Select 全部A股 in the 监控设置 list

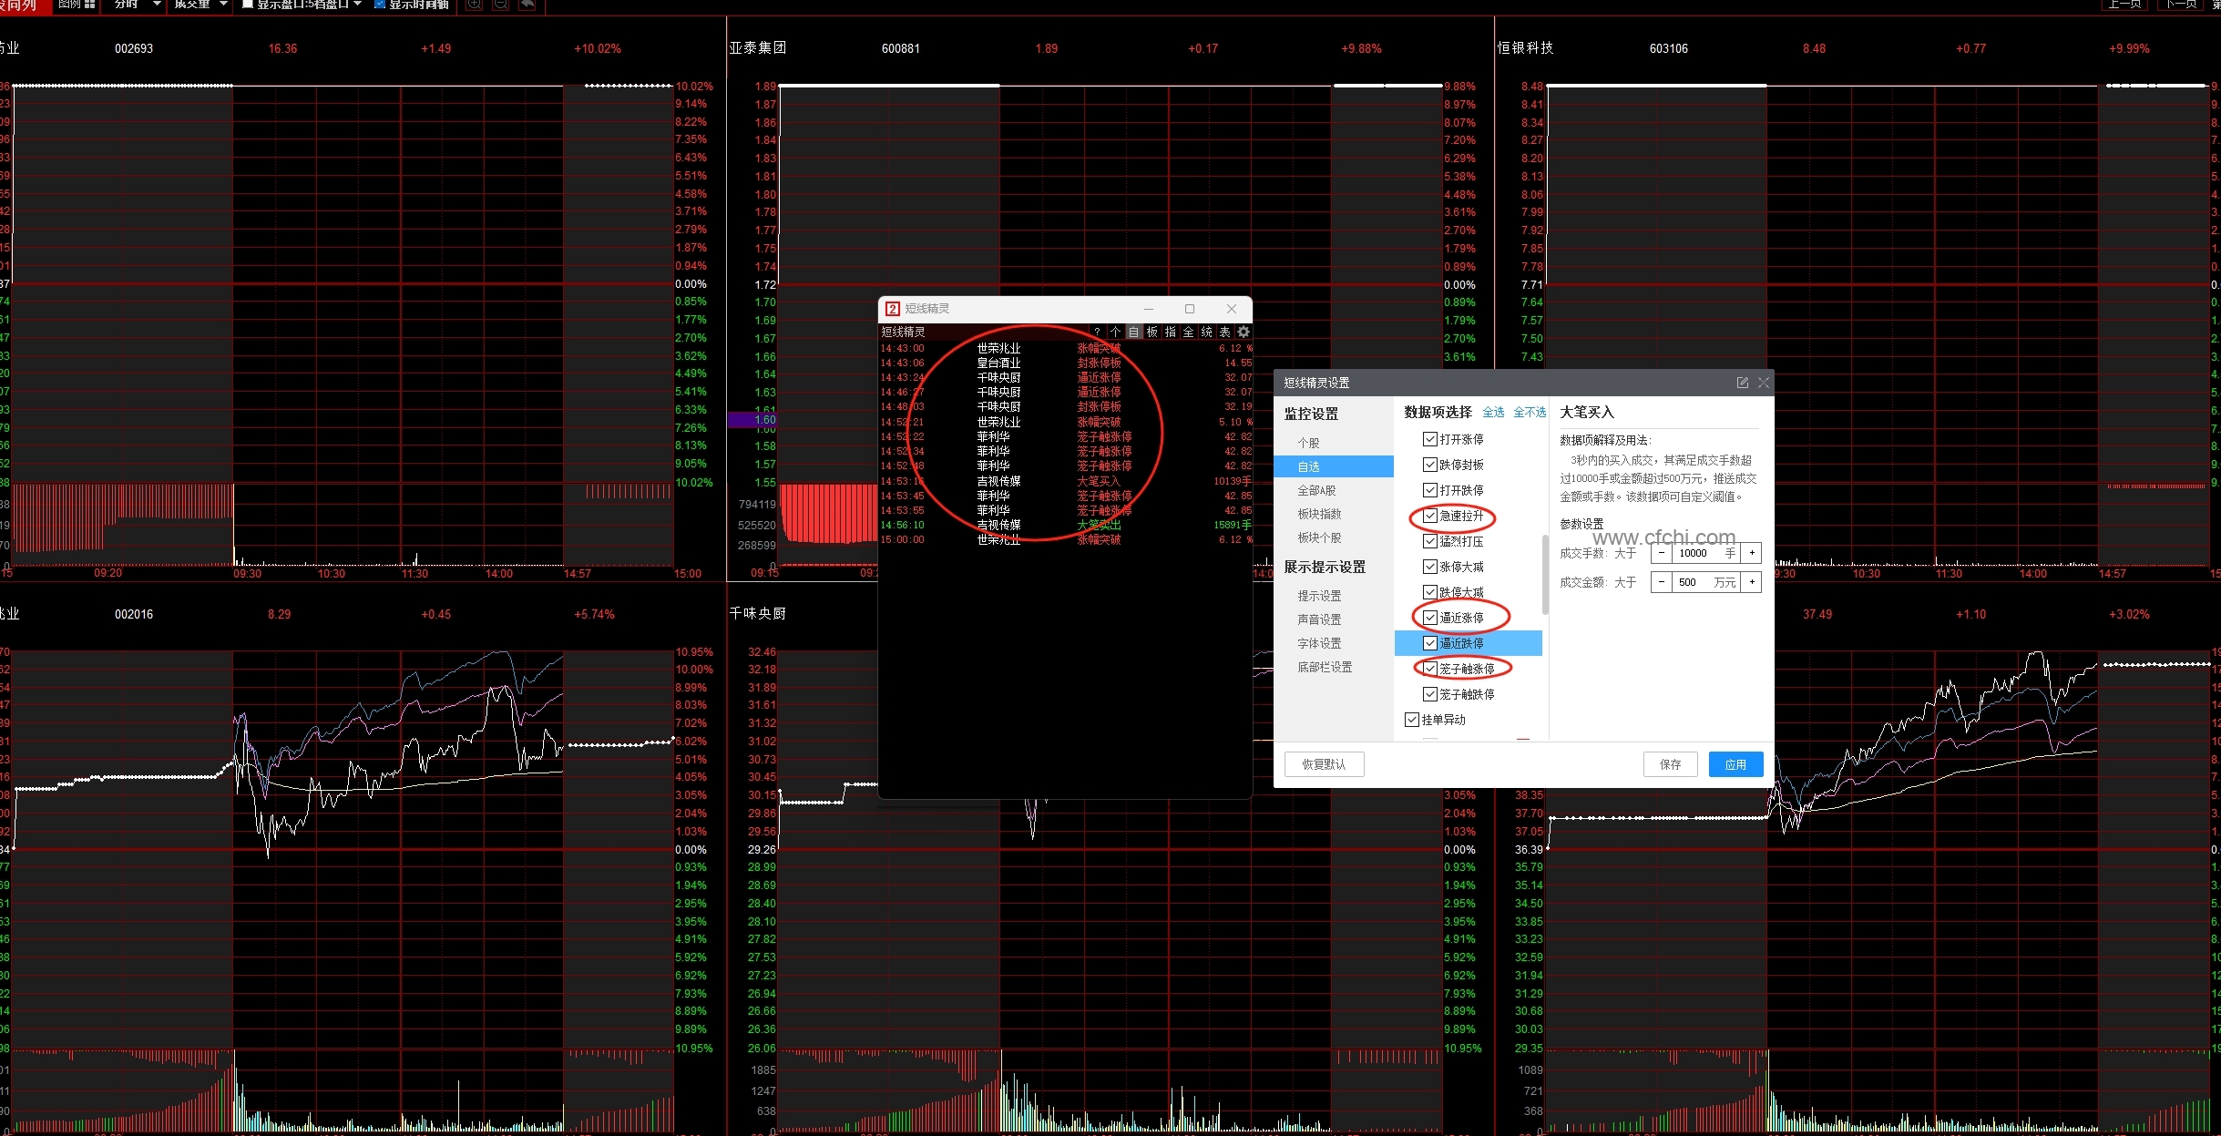coord(1316,491)
